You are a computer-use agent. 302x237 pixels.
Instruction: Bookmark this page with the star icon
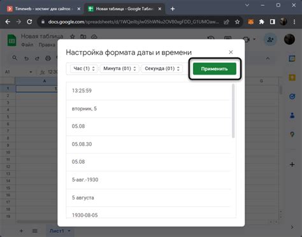coord(237,22)
